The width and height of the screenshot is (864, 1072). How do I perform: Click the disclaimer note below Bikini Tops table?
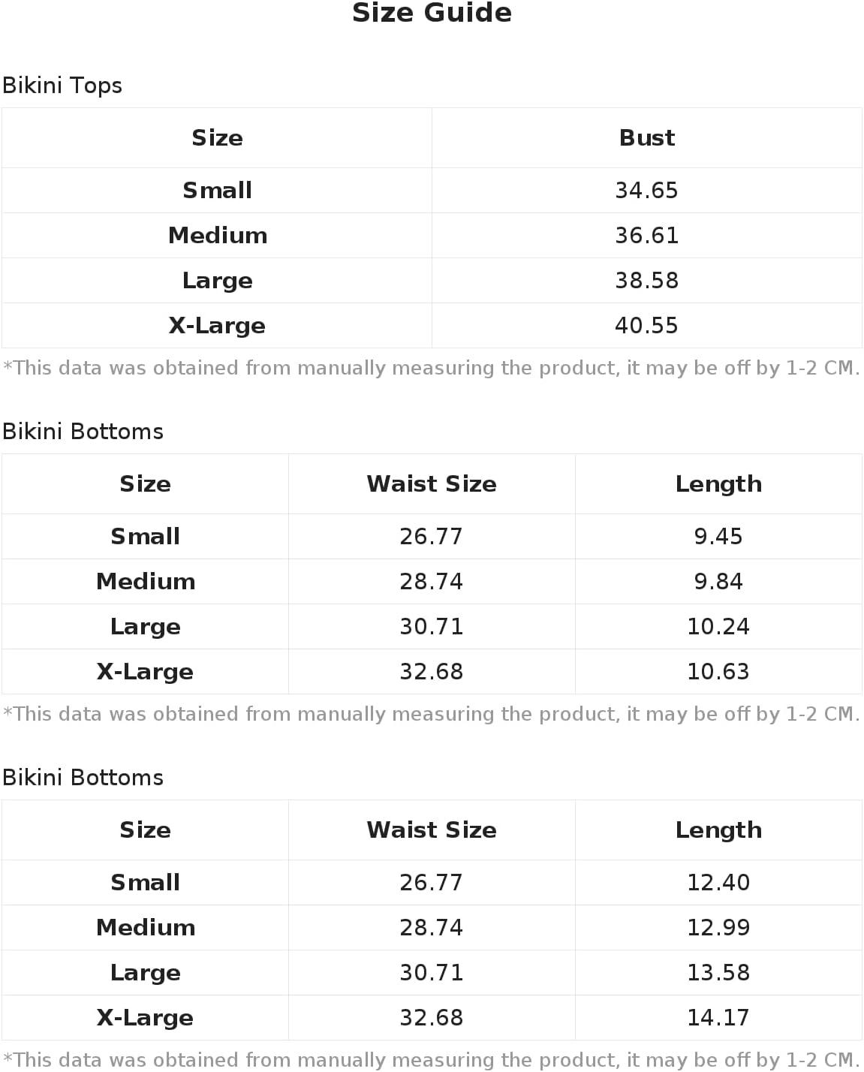432,368
